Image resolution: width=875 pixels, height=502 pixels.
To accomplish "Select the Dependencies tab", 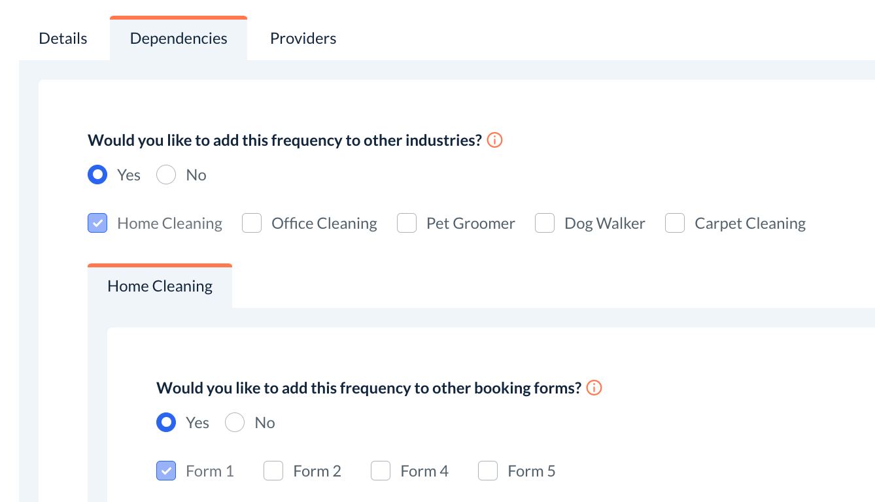I will (x=179, y=39).
